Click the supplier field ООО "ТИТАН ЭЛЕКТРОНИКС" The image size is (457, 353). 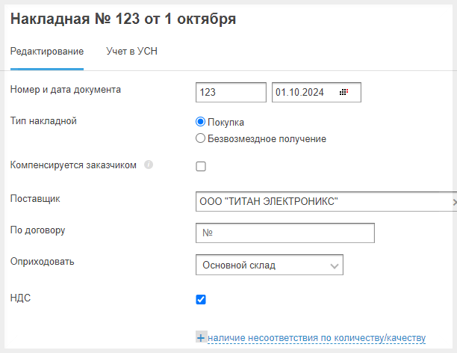pos(321,202)
